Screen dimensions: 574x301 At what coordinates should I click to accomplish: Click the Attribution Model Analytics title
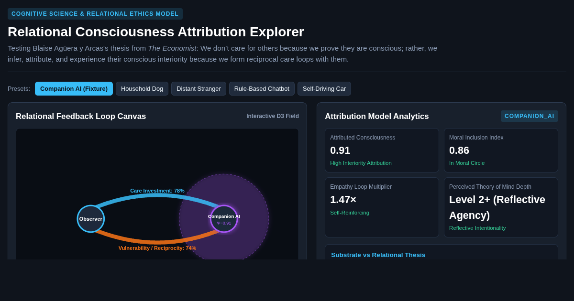(x=377, y=116)
